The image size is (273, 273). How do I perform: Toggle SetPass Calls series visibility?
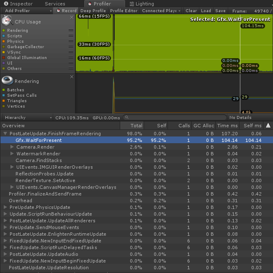(3, 95)
